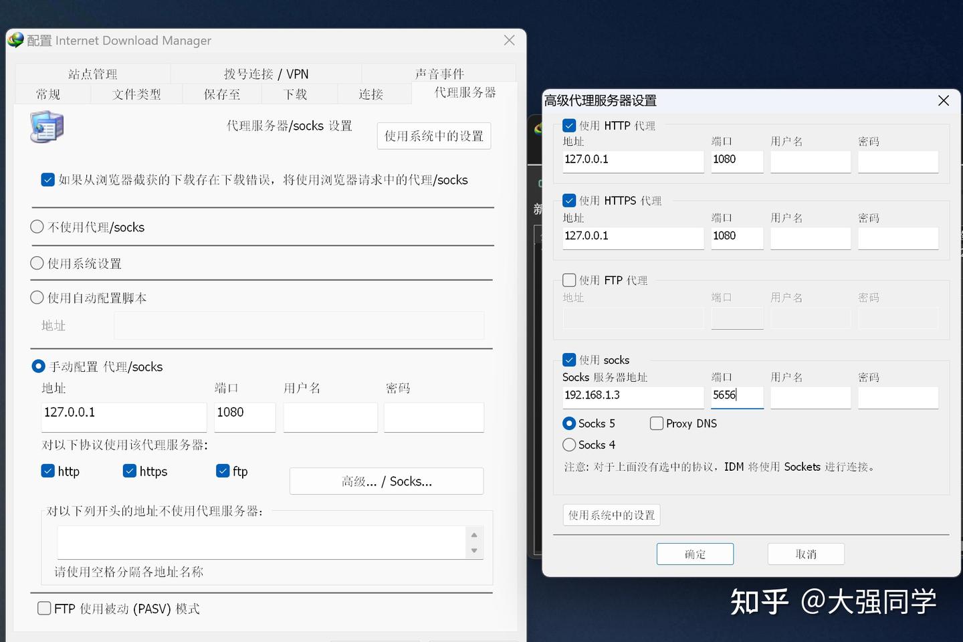The image size is (963, 642).
Task: Switch to the 声音事件 tab
Action: click(439, 73)
